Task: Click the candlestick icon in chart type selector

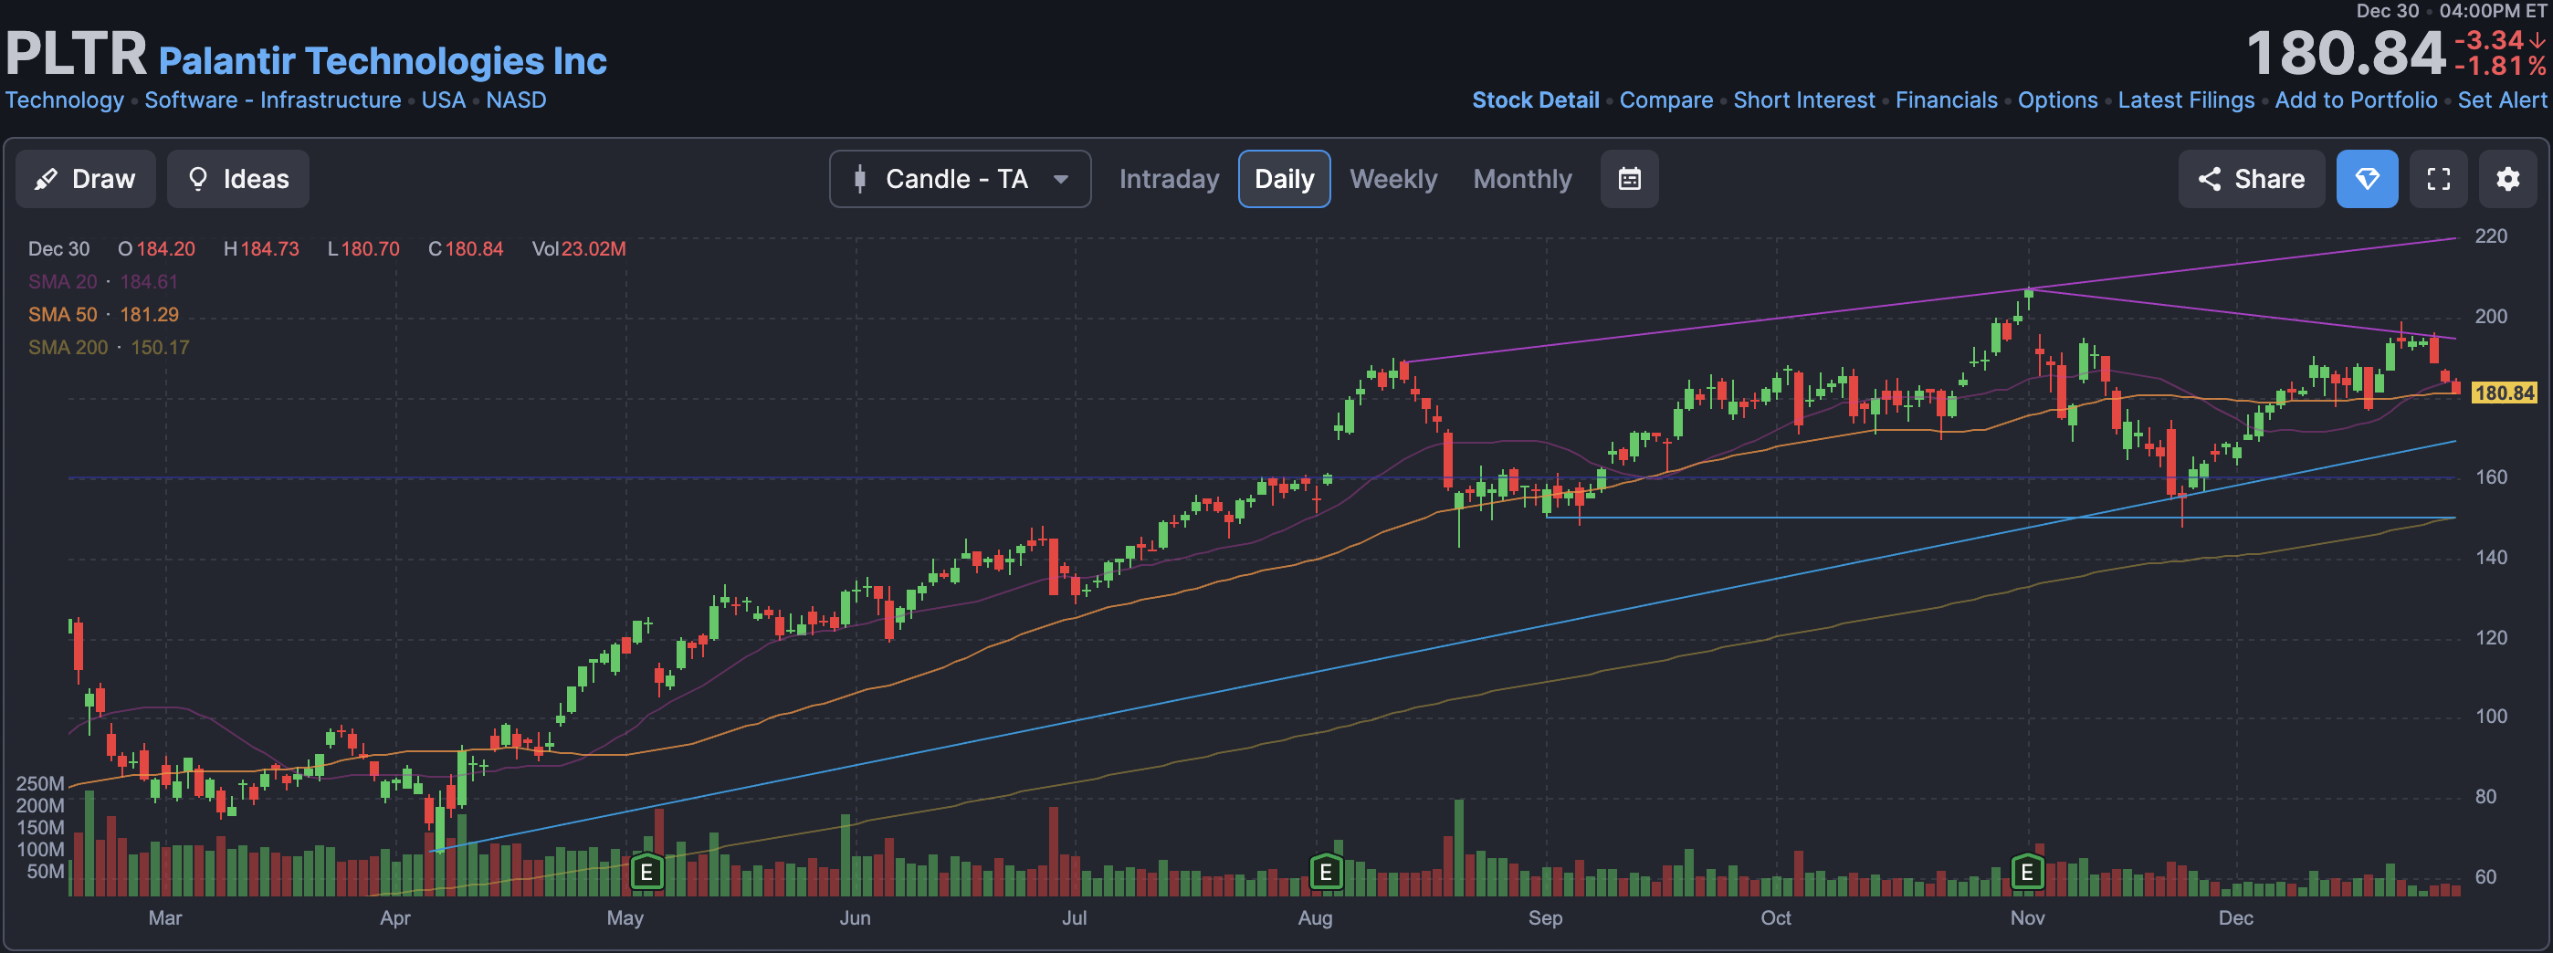Action: click(x=859, y=179)
